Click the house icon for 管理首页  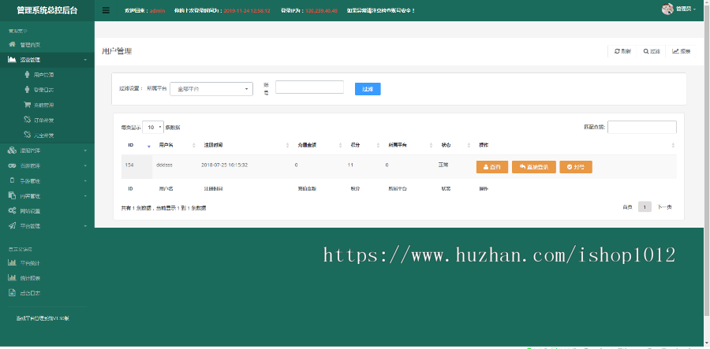12,44
